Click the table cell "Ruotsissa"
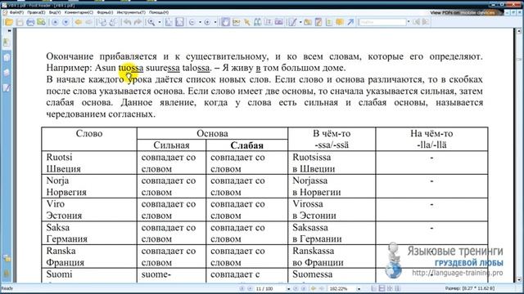This screenshot has height=294, width=524. pos(311,157)
